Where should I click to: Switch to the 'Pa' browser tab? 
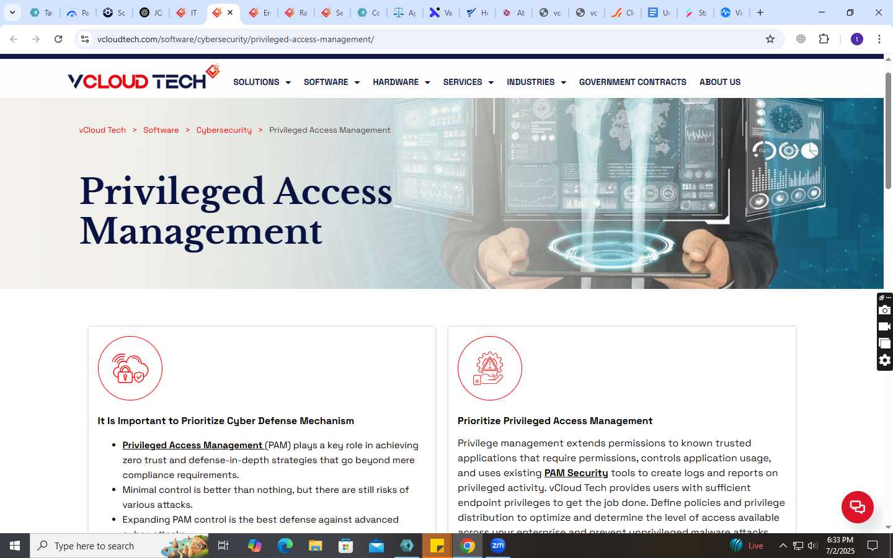coord(78,12)
